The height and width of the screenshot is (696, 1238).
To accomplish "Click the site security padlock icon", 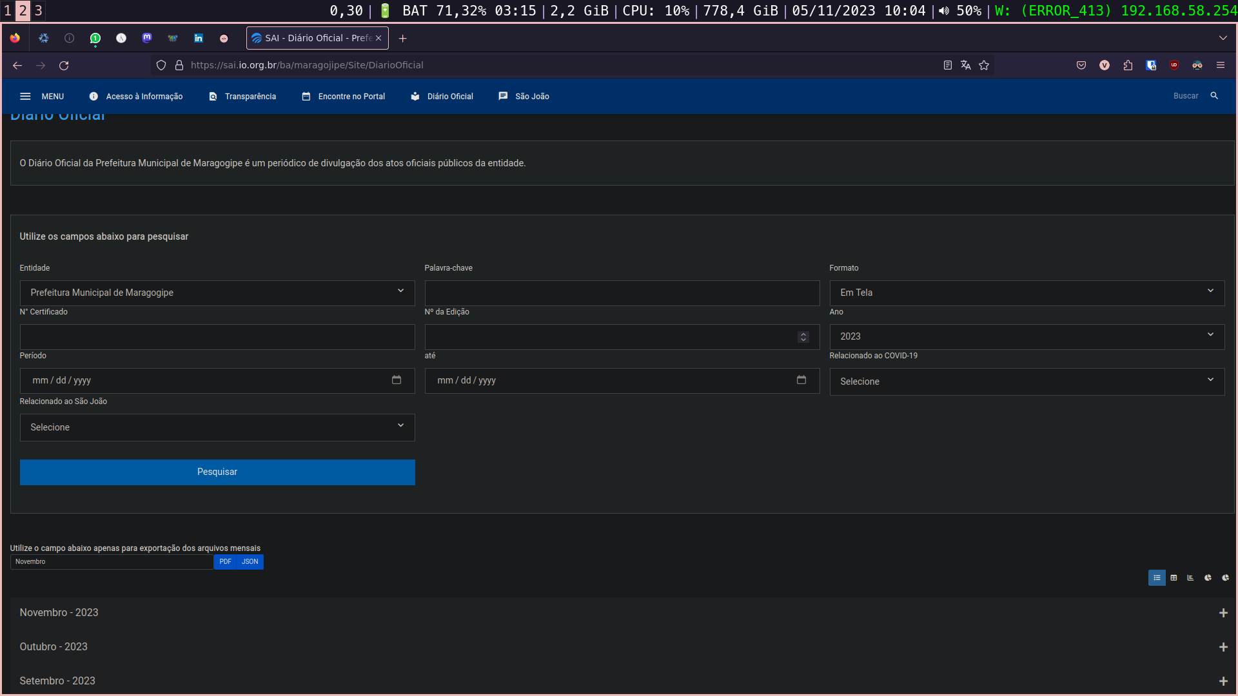I will point(179,65).
